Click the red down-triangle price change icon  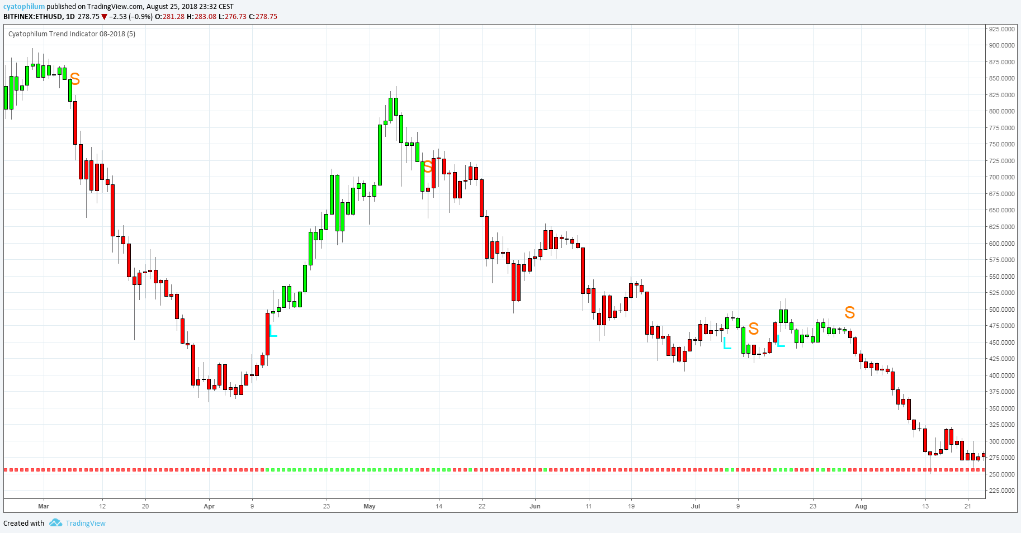pyautogui.click(x=104, y=17)
